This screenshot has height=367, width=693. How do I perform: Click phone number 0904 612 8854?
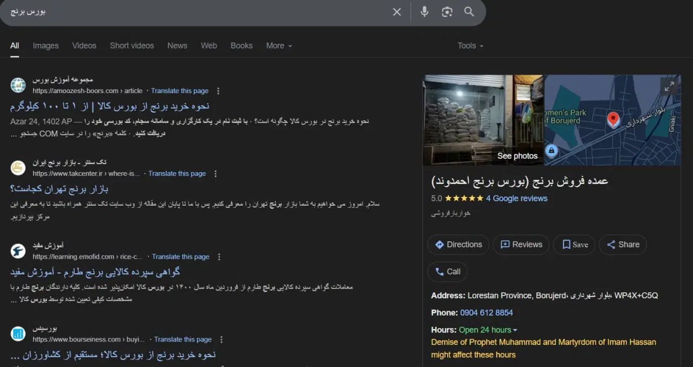pyautogui.click(x=486, y=312)
